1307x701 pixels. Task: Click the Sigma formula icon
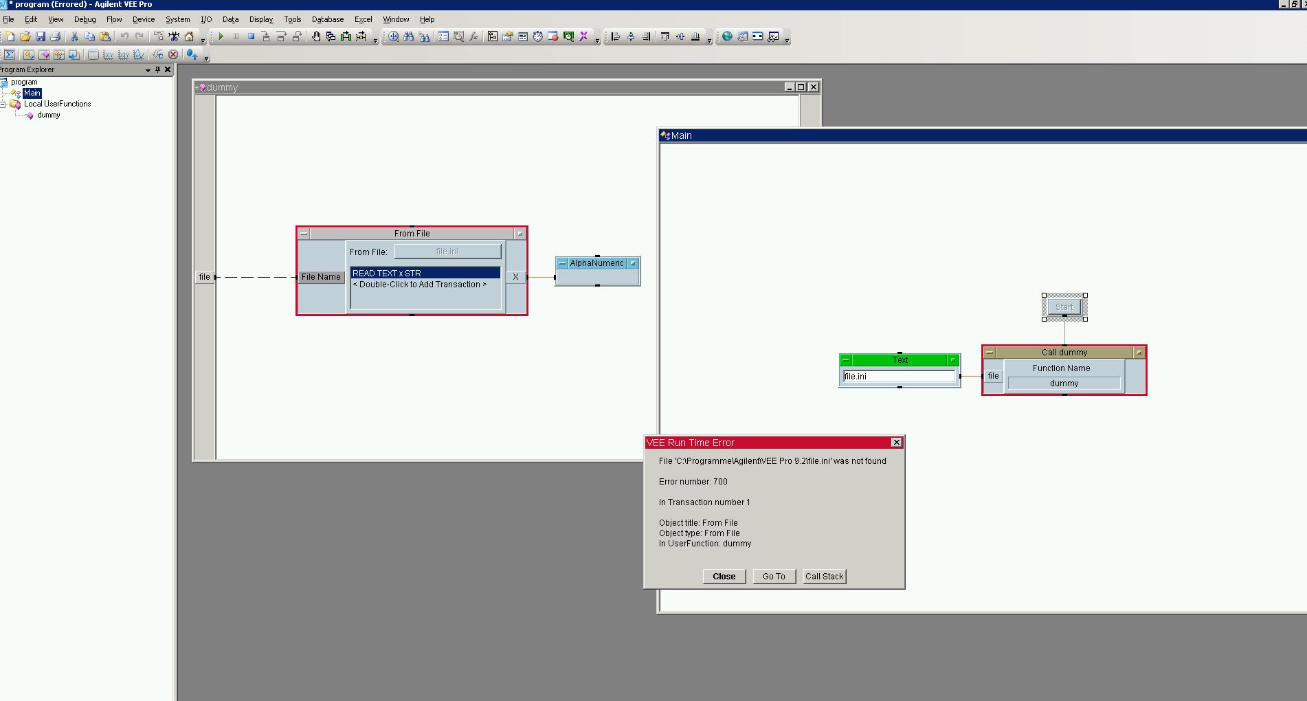10,54
